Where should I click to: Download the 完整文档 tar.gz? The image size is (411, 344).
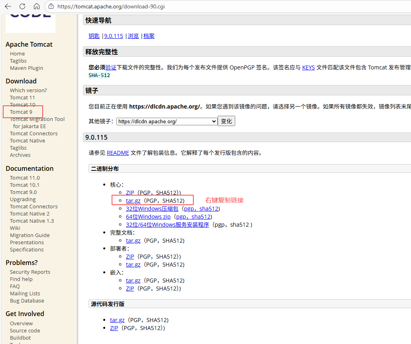pyautogui.click(x=133, y=241)
